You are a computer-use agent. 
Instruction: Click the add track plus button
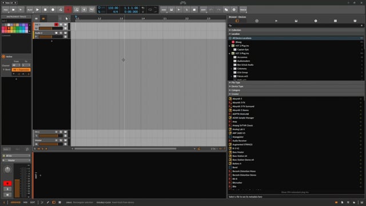click(x=51, y=41)
